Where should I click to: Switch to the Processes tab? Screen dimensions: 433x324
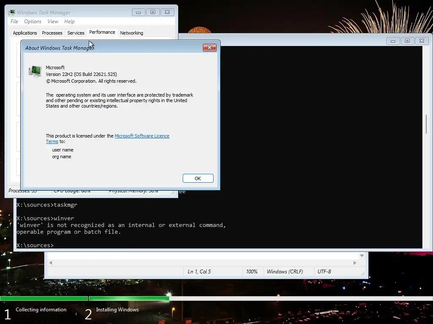pos(52,33)
